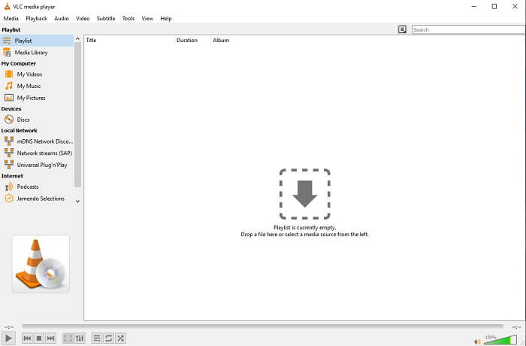Open the Media menu

point(11,19)
